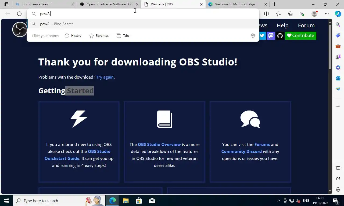Open the notification center icon

[x=335, y=201]
